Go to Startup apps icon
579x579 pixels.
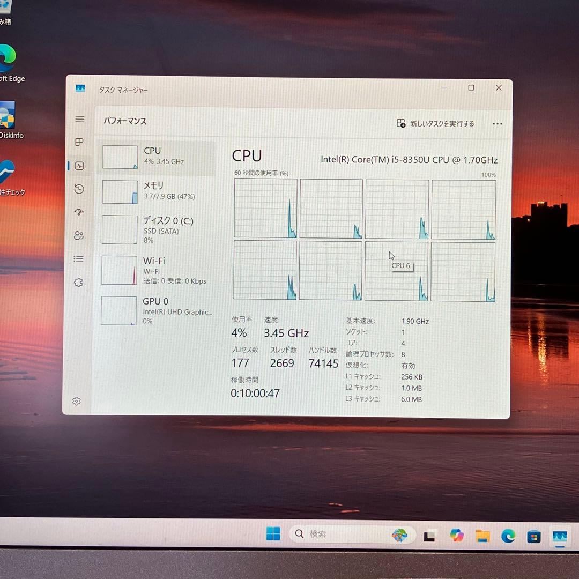click(x=79, y=212)
